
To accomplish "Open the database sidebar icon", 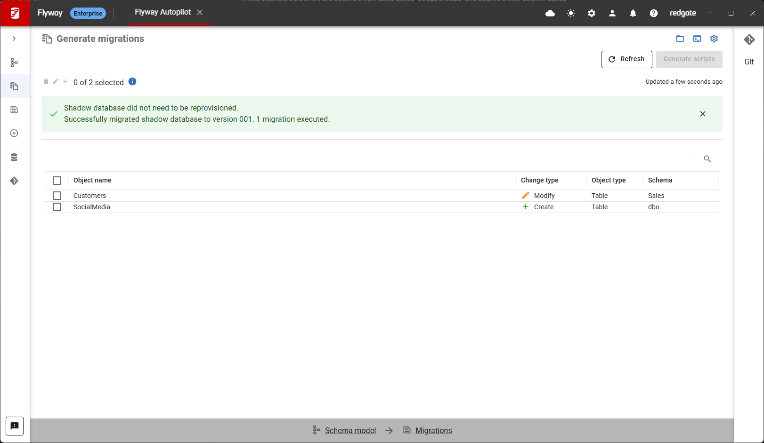I will 14,157.
